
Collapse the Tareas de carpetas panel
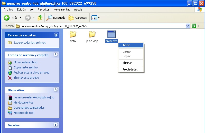[x=56, y=35]
